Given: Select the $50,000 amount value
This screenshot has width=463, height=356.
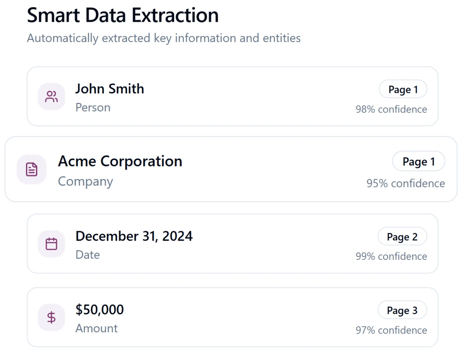Looking at the screenshot, I should pyautogui.click(x=100, y=310).
